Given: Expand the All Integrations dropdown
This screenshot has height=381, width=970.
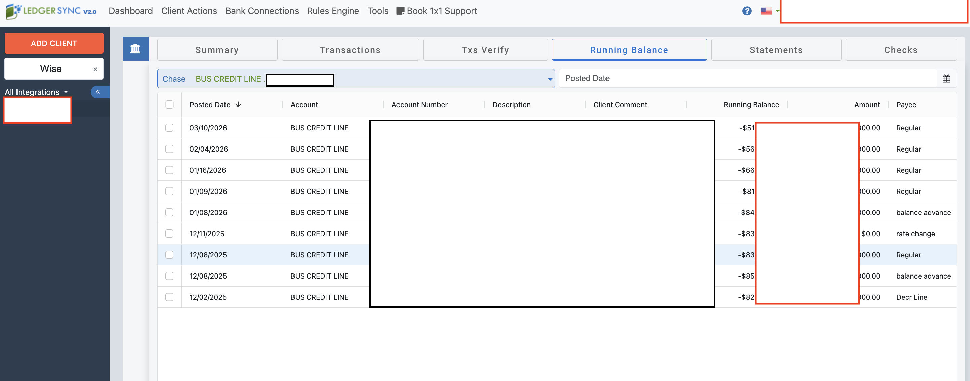Looking at the screenshot, I should pos(37,92).
